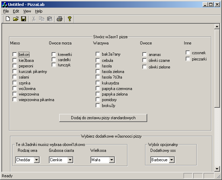Click the New document toolbar icon
The height and width of the screenshot is (180, 222).
tap(8, 19)
